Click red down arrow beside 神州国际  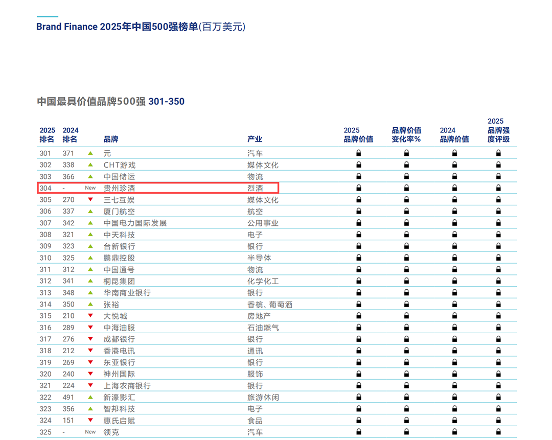(x=90, y=374)
